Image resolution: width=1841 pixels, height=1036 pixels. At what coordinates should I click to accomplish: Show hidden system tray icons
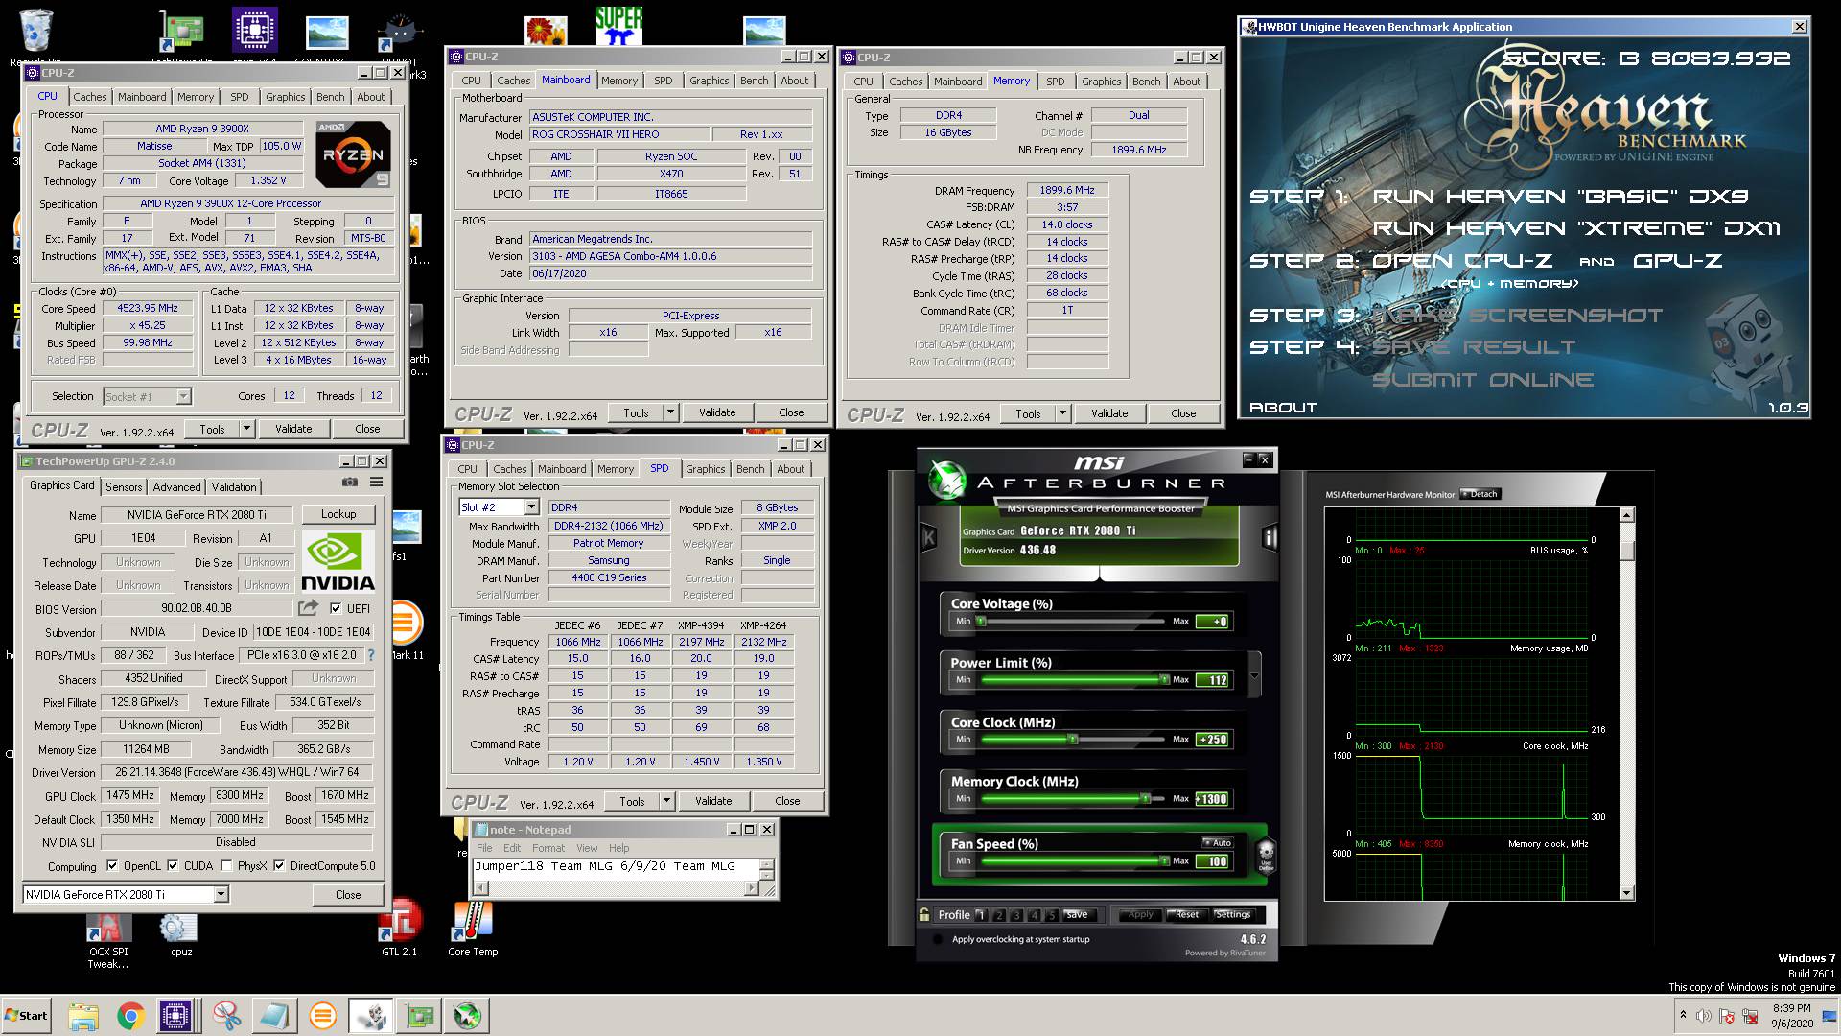coord(1683,1015)
